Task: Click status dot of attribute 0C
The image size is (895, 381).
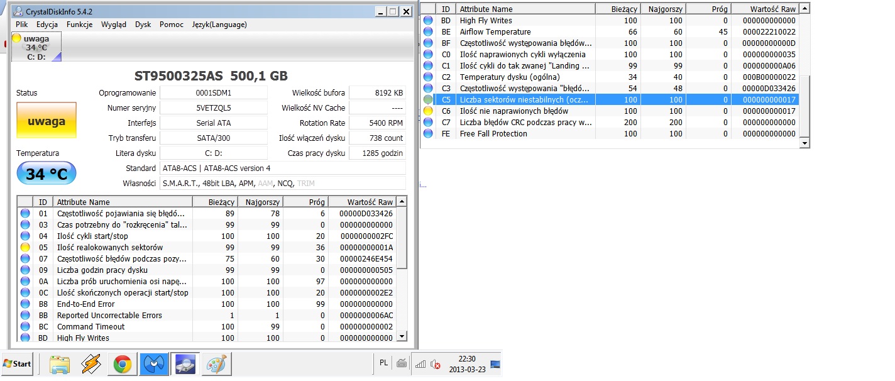Action: click(x=25, y=292)
